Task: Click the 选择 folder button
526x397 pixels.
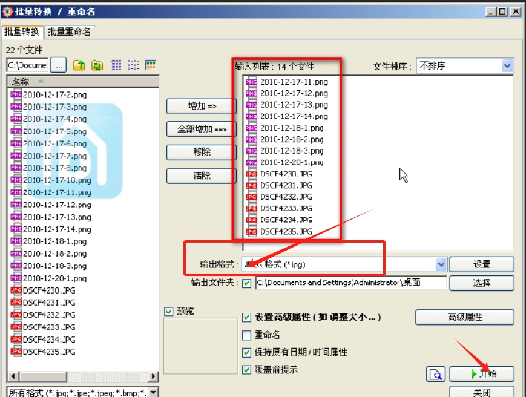Action: [482, 283]
